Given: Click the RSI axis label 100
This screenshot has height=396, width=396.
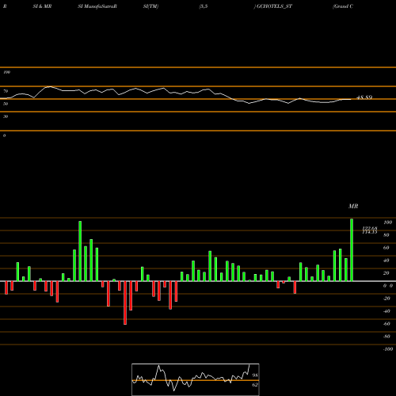Looking at the screenshot, I should pyautogui.click(x=6, y=72).
